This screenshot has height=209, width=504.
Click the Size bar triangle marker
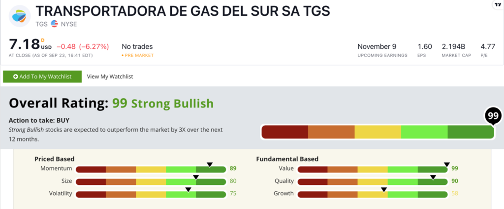pyautogui.click(x=195, y=176)
